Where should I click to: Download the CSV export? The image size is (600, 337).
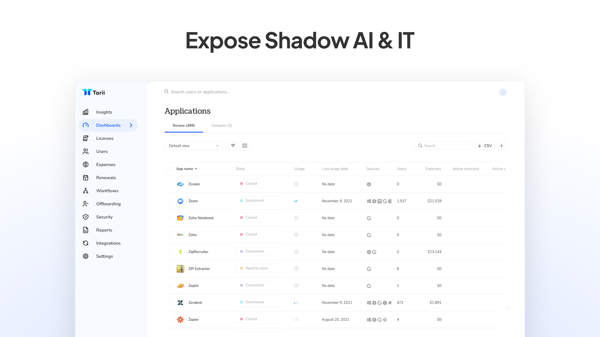tap(485, 146)
